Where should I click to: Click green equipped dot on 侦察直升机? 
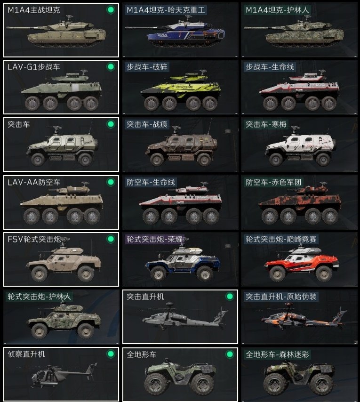pyautogui.click(x=111, y=354)
